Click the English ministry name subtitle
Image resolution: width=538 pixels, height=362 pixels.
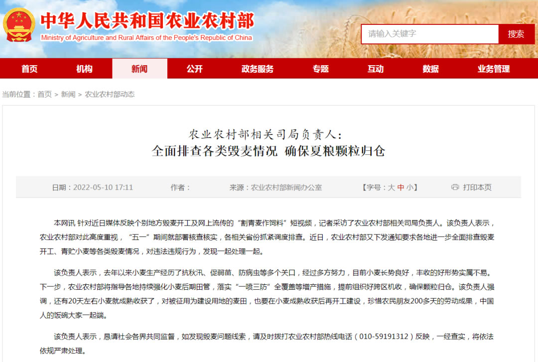[x=146, y=38]
